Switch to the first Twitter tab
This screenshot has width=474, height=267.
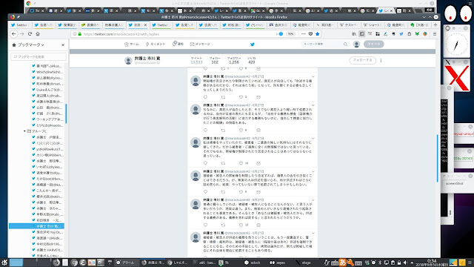point(20,24)
